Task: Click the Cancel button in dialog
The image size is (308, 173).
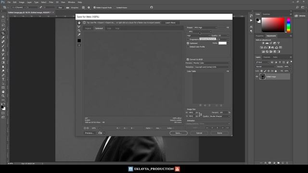Action: tap(199, 133)
